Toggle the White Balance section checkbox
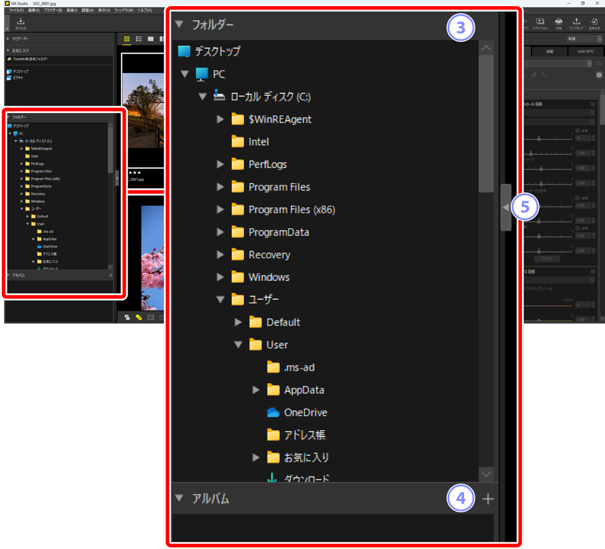 (x=593, y=272)
